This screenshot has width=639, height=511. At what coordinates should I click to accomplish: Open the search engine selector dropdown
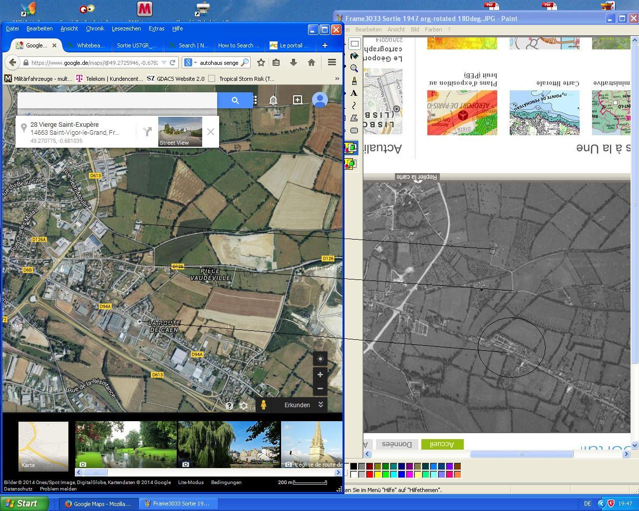pyautogui.click(x=190, y=62)
